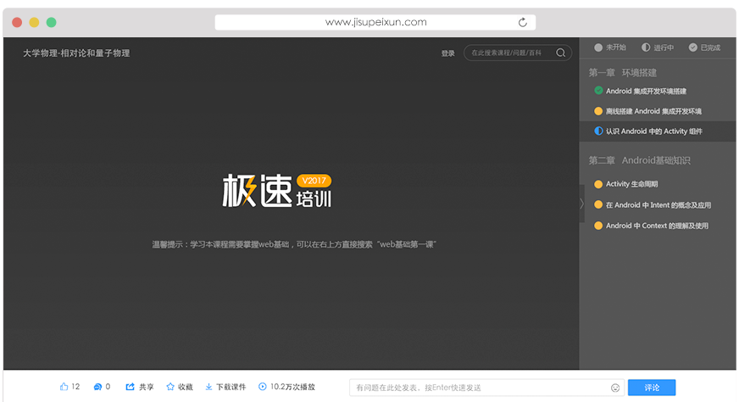Image resolution: width=739 pixels, height=402 pixels.
Task: Open the emoji smiley picker
Action: 615,388
